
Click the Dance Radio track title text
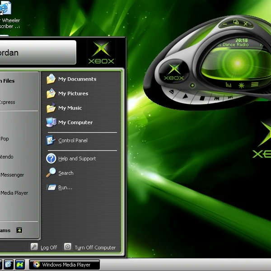pos(236,45)
